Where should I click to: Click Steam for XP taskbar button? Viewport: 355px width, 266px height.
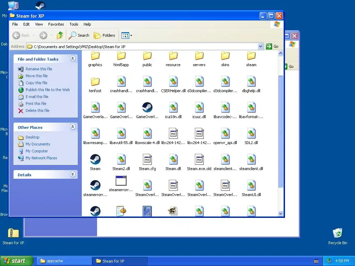[120, 261]
